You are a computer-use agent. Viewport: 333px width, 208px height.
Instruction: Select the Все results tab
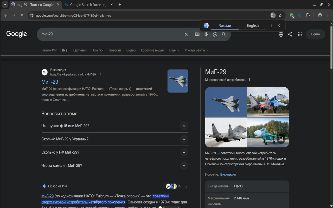coord(65,50)
